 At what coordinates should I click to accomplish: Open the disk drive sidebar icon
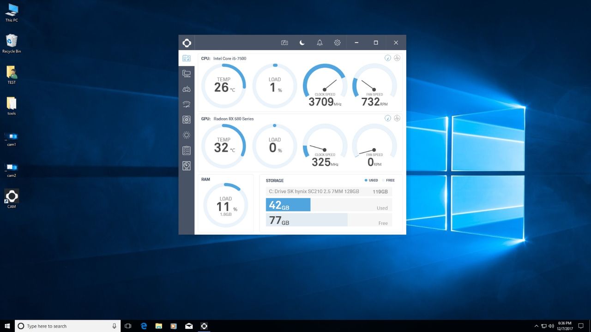(187, 166)
